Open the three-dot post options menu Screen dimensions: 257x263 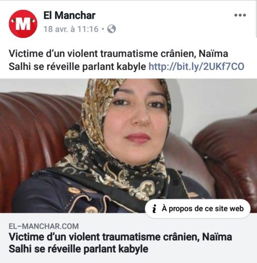240,15
